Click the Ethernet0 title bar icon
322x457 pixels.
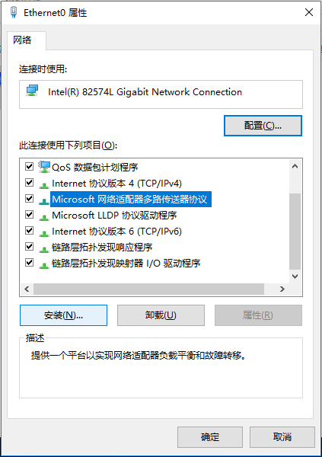[x=14, y=12]
